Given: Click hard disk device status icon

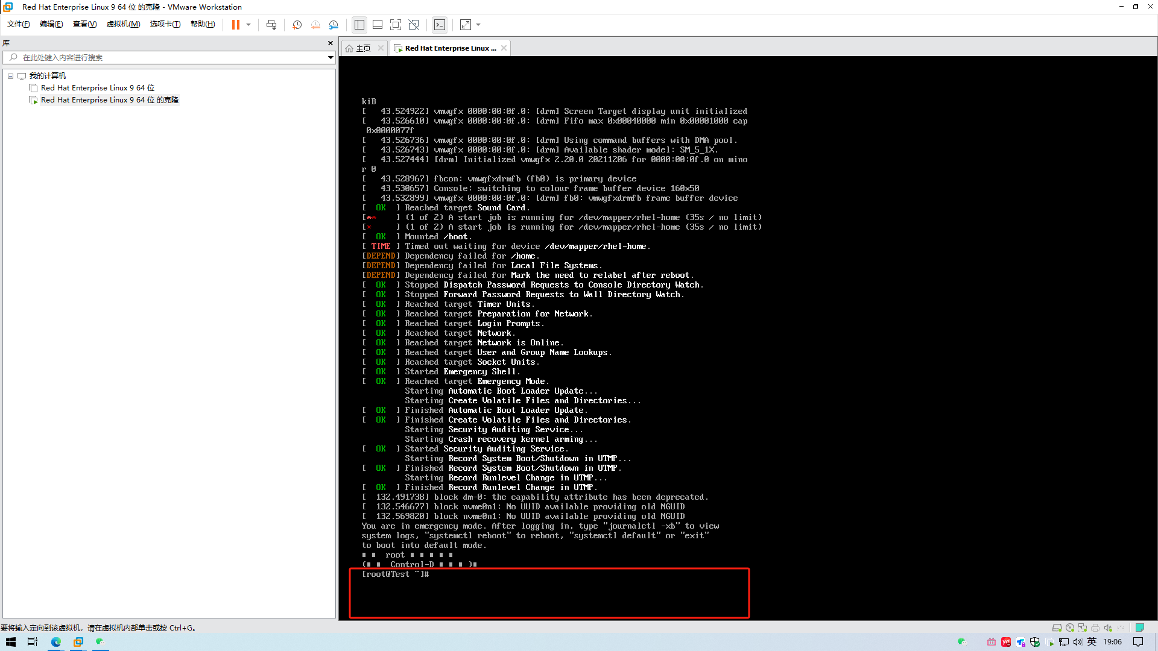Looking at the screenshot, I should click(1057, 627).
